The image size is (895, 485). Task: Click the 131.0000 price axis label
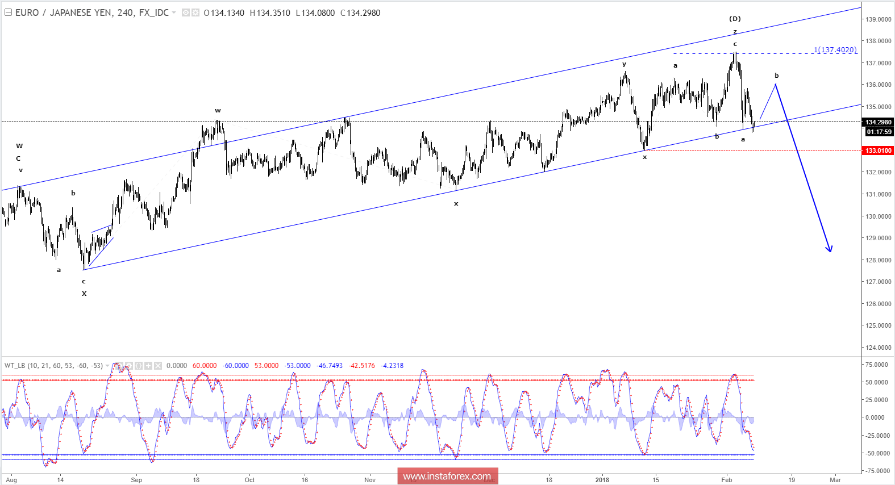879,194
